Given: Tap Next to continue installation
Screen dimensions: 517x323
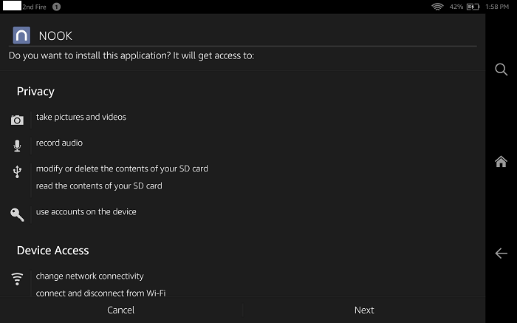Looking at the screenshot, I should click(364, 310).
